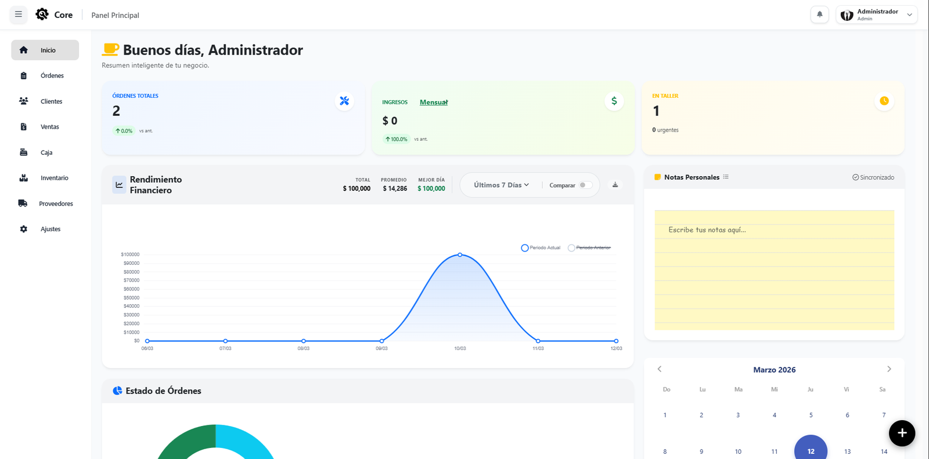This screenshot has width=929, height=459.
Task: Open the Ventas menu item
Action: tap(45, 126)
